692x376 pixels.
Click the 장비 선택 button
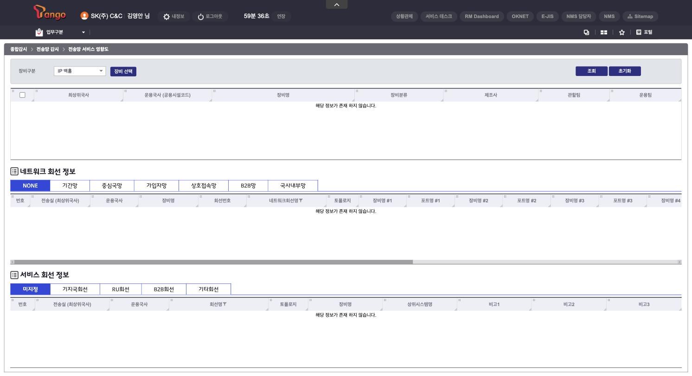pos(123,72)
